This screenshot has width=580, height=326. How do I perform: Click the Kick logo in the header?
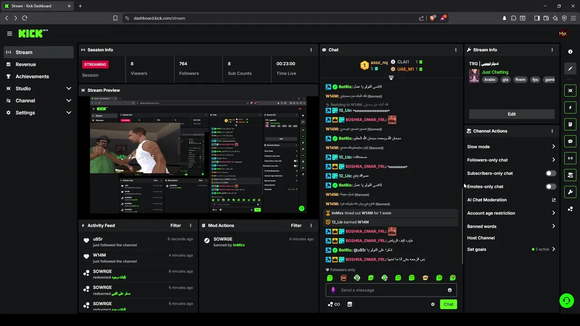pyautogui.click(x=33, y=34)
